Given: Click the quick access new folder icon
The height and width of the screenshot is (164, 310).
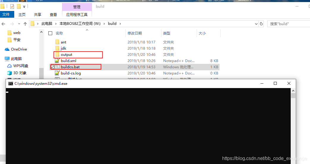Looking at the screenshot, I should point(19,7).
